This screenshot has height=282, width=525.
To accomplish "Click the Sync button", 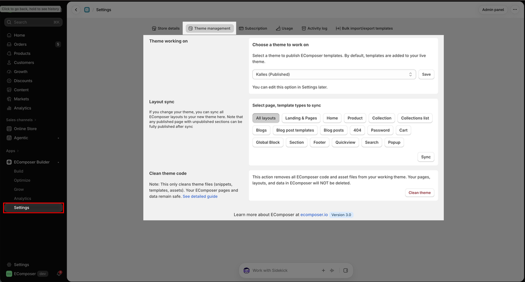I will click(426, 157).
